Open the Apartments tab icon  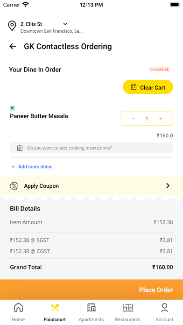click(91, 307)
